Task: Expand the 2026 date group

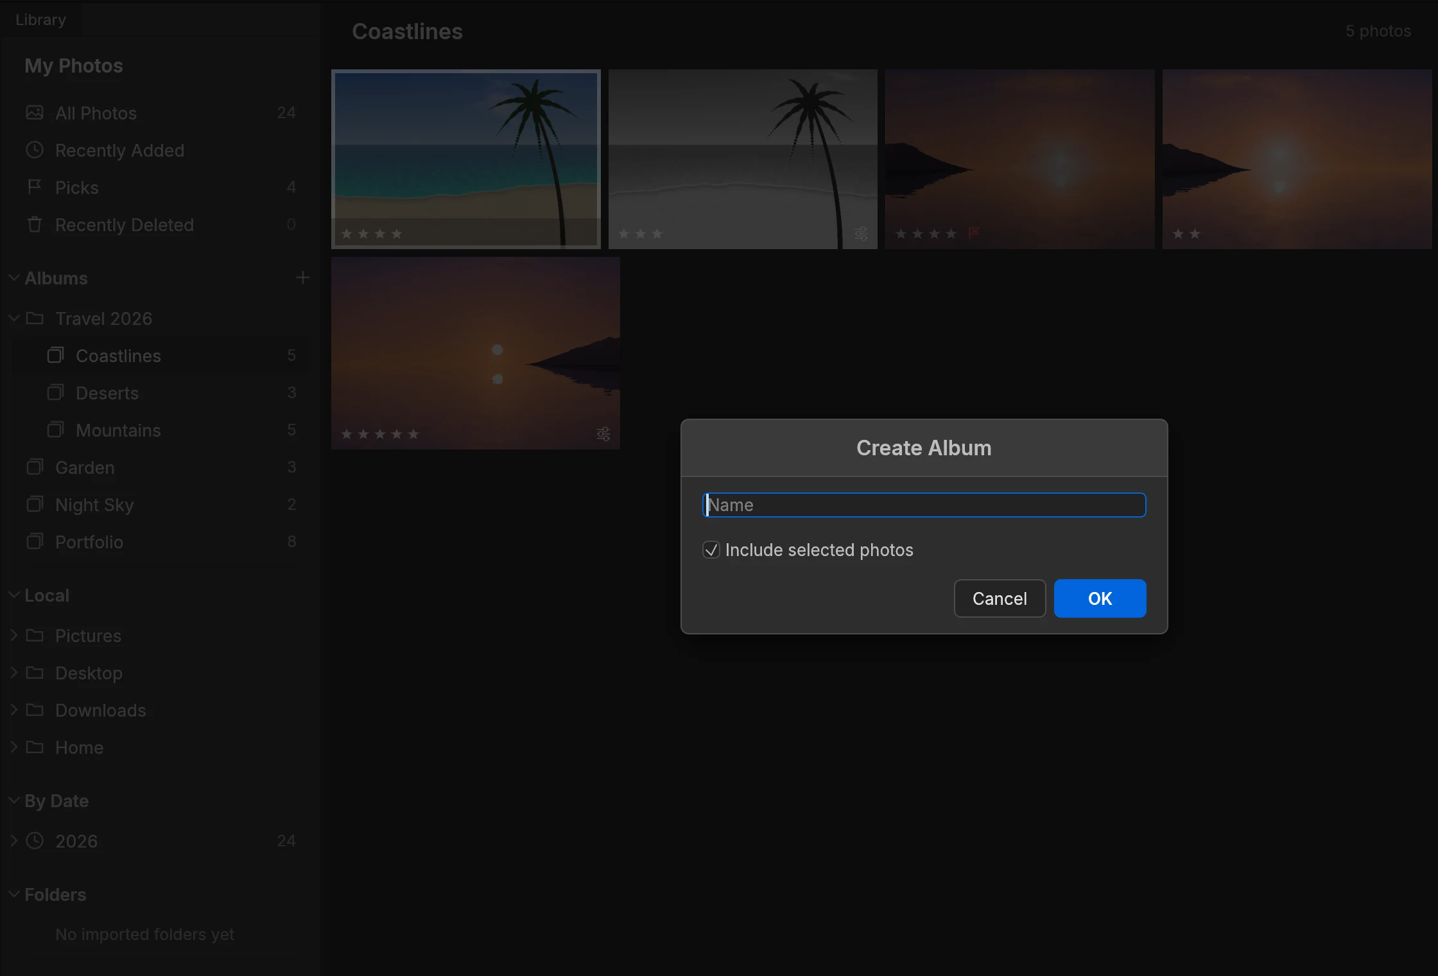Action: [x=13, y=841]
